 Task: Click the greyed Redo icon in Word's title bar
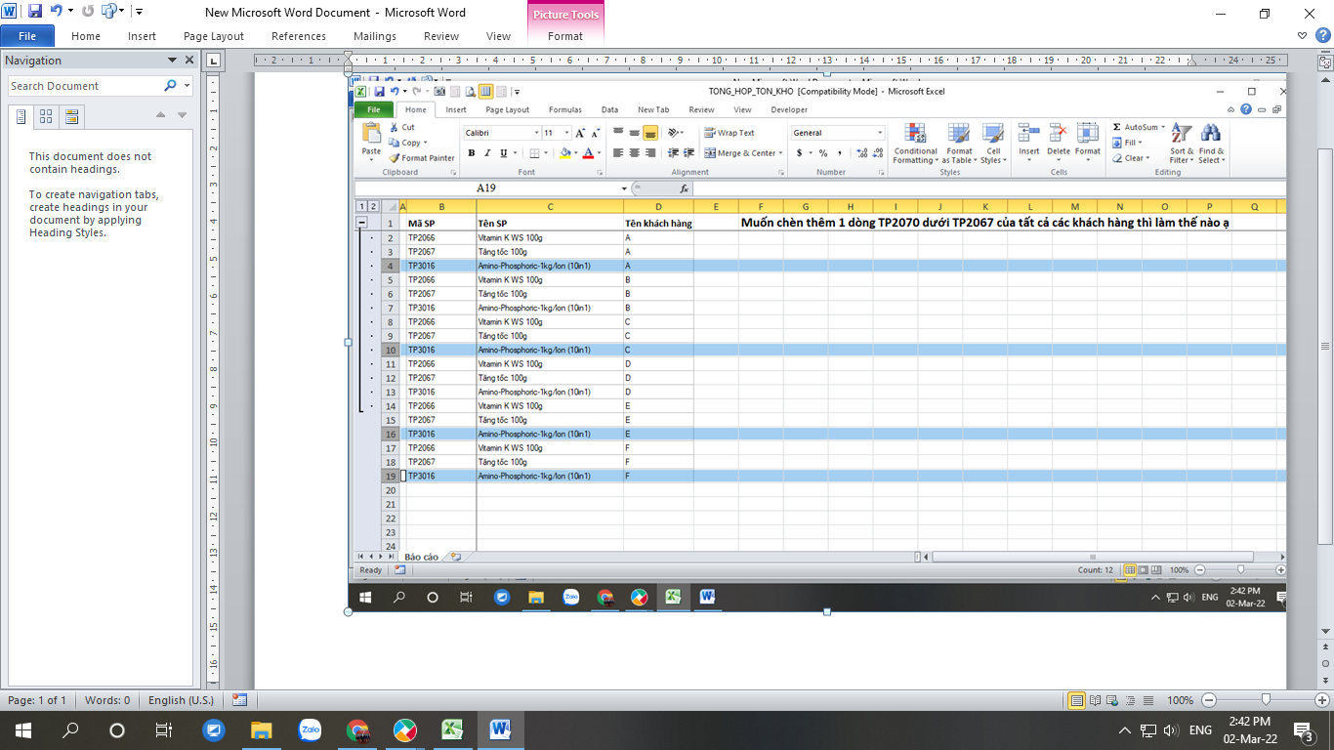coord(87,12)
